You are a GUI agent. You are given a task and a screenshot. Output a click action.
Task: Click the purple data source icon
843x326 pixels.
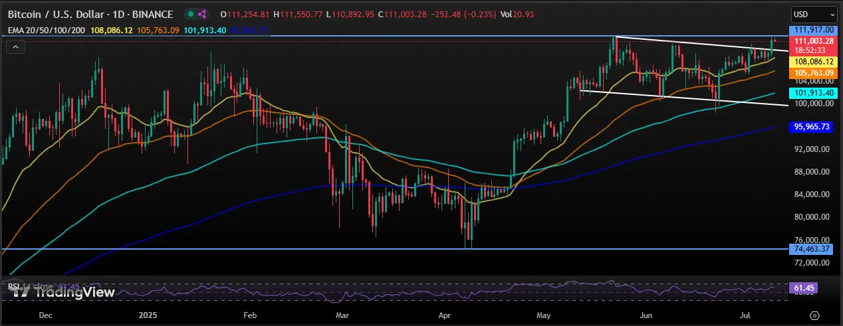click(202, 14)
